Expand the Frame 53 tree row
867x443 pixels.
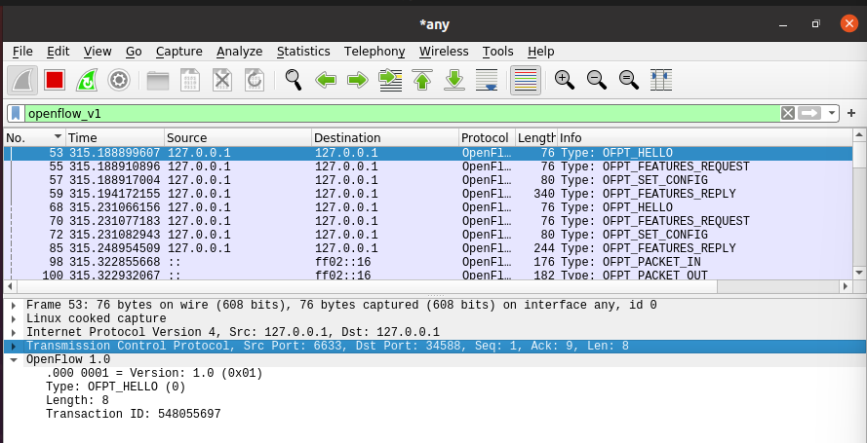[14, 305]
